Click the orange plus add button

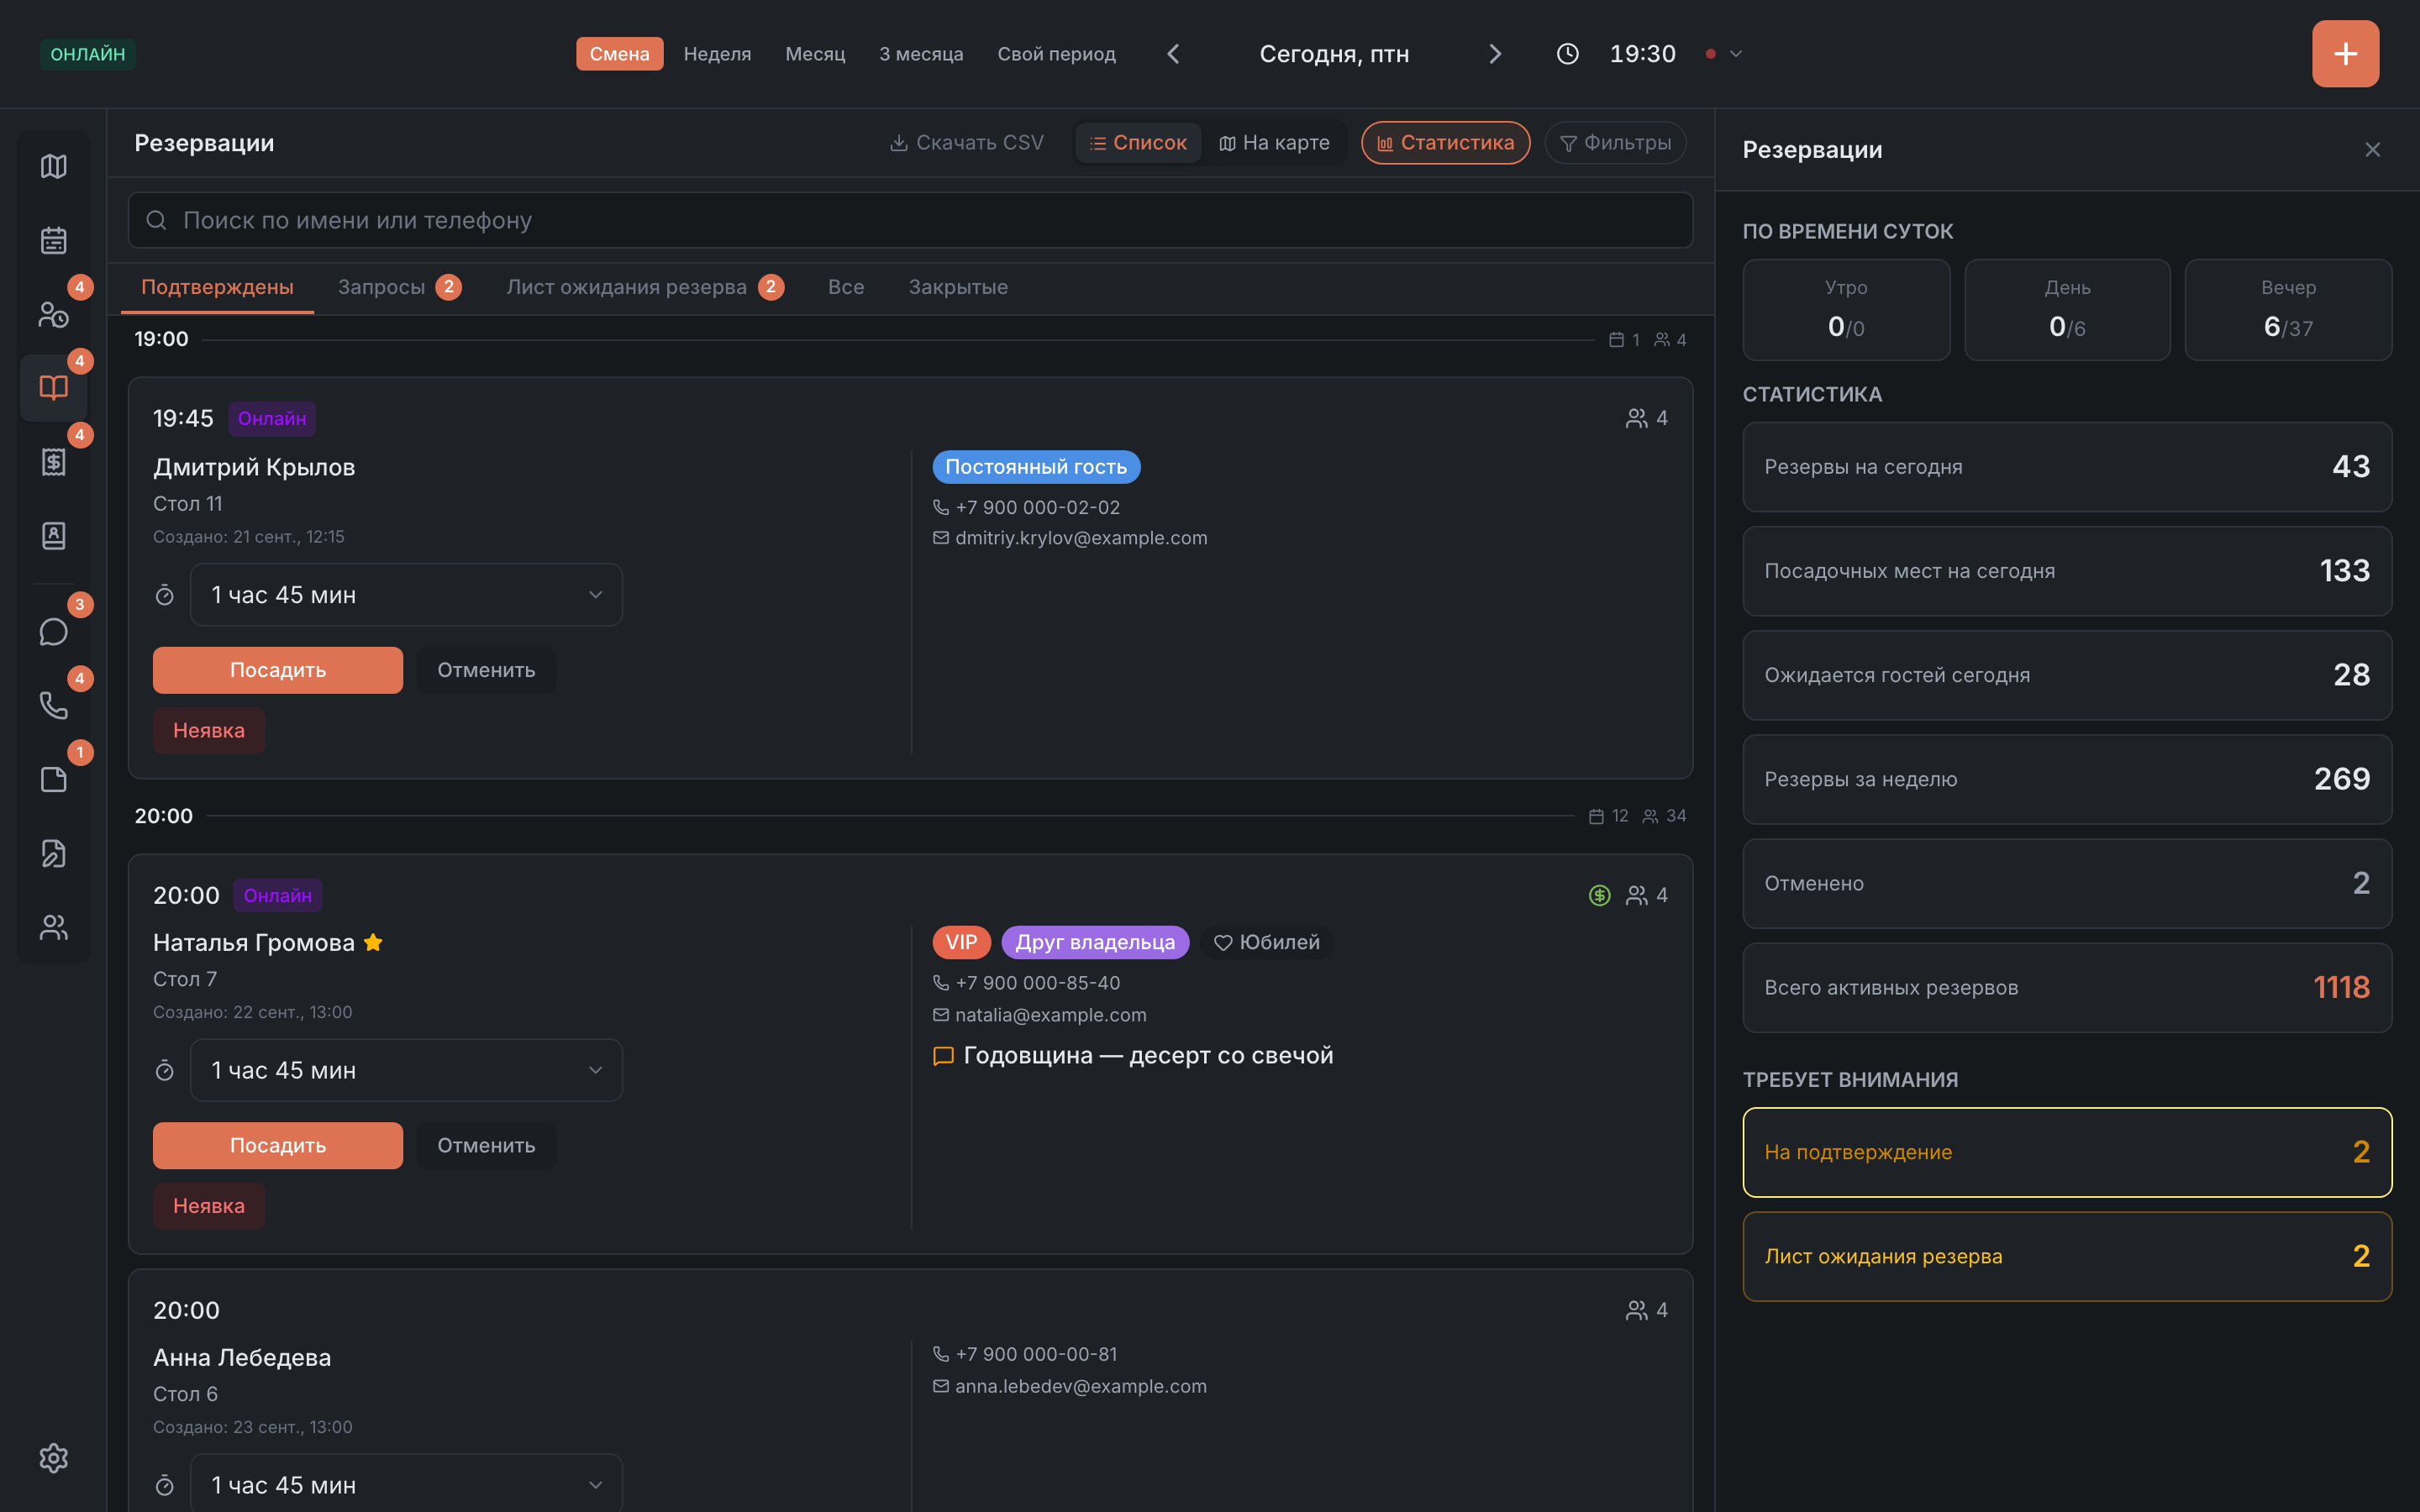pyautogui.click(x=2345, y=54)
